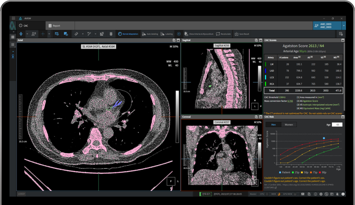The height and width of the screenshot is (205, 355).
Task: Click the Age input field
Action: (x=337, y=124)
